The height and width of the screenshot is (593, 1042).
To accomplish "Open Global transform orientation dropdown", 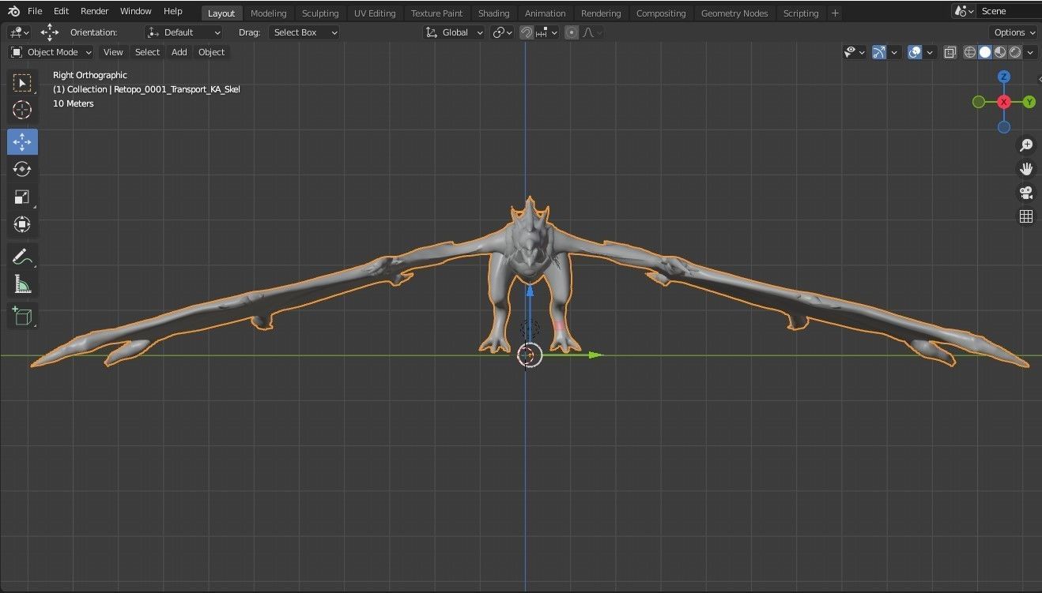I will click(x=454, y=32).
